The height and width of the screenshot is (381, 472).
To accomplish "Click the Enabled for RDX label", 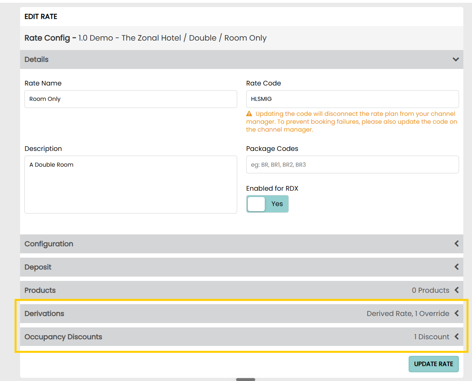I will [272, 188].
